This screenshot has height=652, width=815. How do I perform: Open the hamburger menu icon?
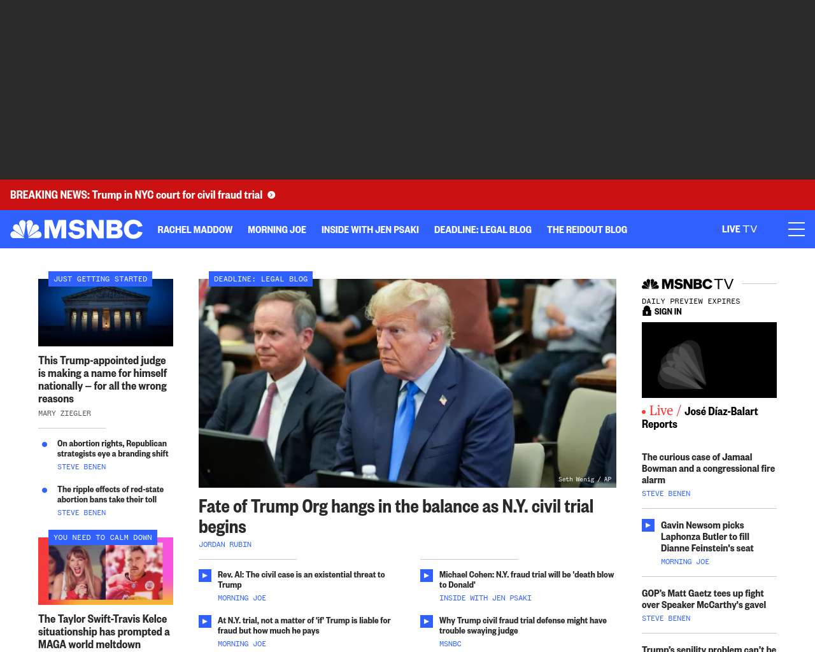click(x=797, y=229)
